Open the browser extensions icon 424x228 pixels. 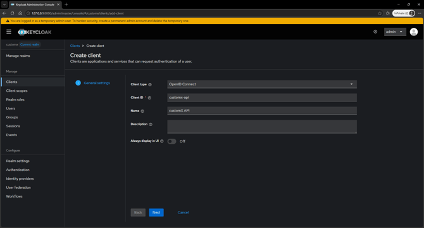388,13
